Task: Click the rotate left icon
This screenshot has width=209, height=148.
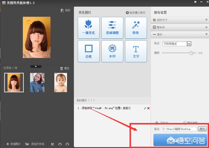Action: pos(60,144)
